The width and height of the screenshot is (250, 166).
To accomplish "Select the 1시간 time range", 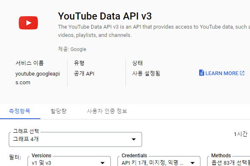I will (x=240, y=134).
